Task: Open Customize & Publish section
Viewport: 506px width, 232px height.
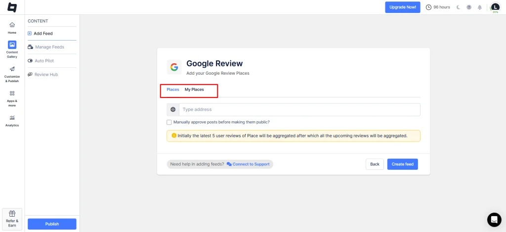Action: click(x=12, y=69)
